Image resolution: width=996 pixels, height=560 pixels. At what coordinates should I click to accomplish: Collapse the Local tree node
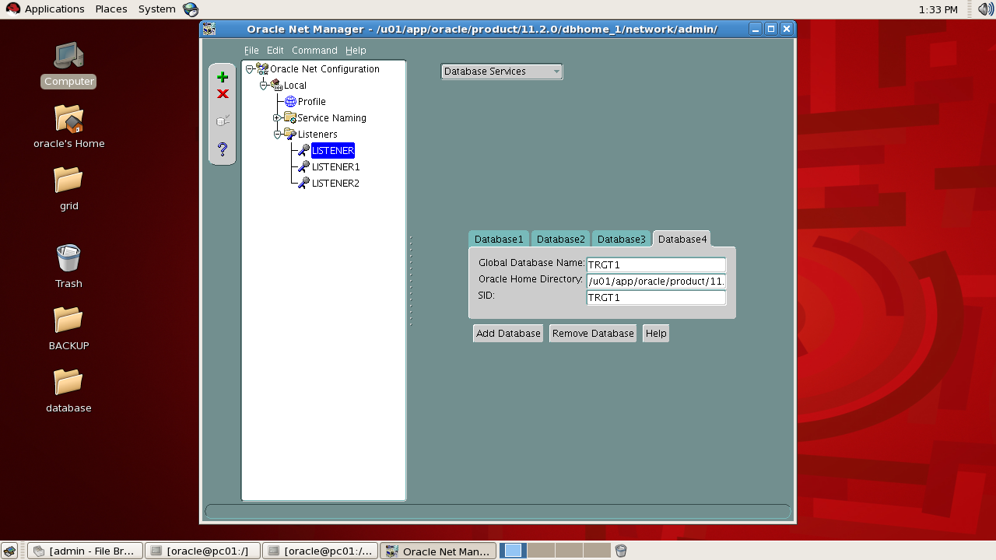pyautogui.click(x=264, y=85)
